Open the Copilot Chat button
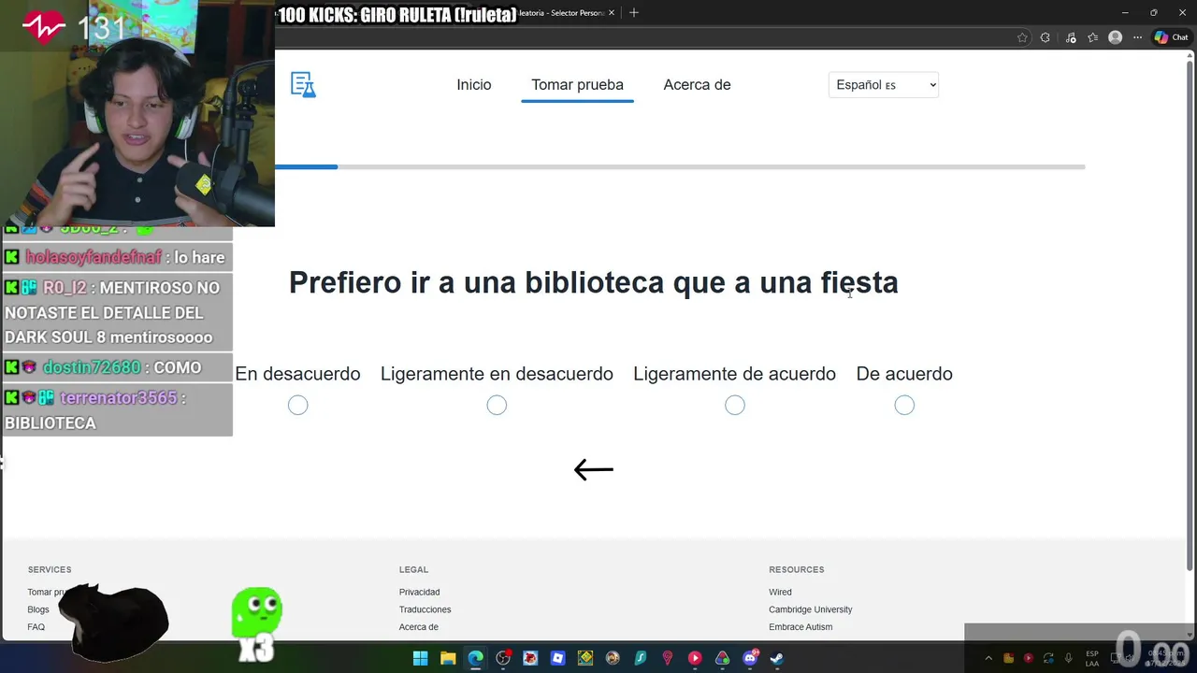 click(1171, 37)
